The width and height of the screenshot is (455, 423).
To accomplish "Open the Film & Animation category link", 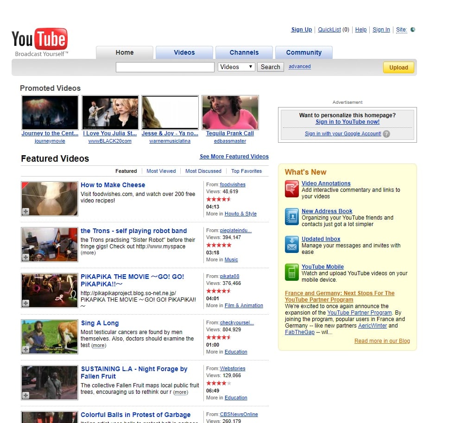I will tap(244, 305).
